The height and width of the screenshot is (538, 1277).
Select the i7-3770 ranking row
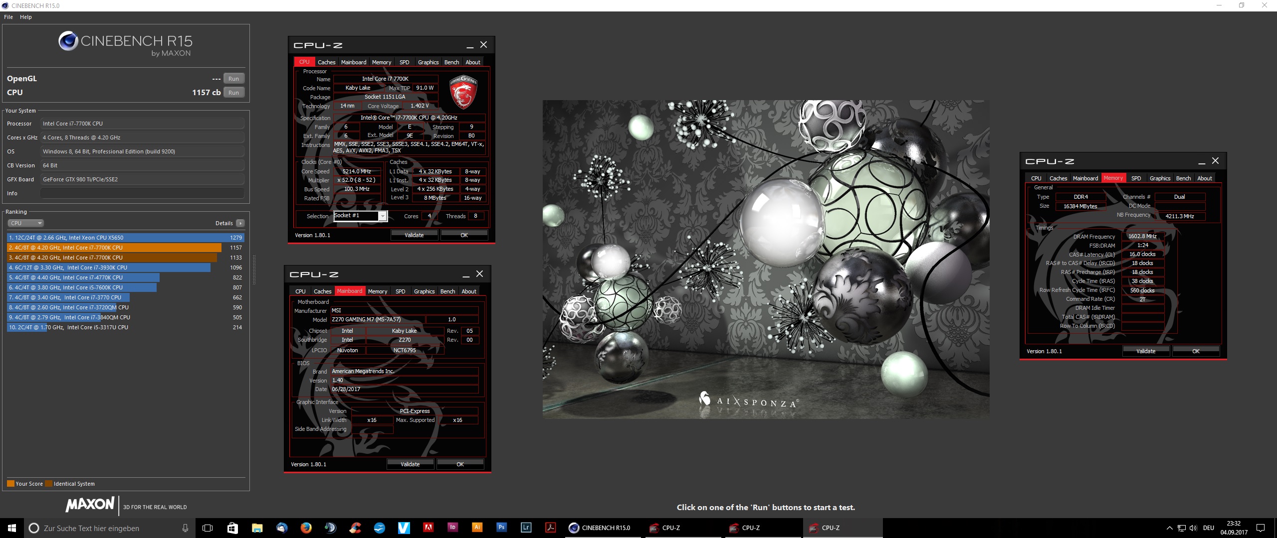(126, 297)
